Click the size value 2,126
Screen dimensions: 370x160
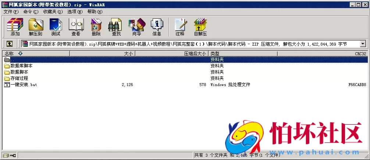click(127, 85)
